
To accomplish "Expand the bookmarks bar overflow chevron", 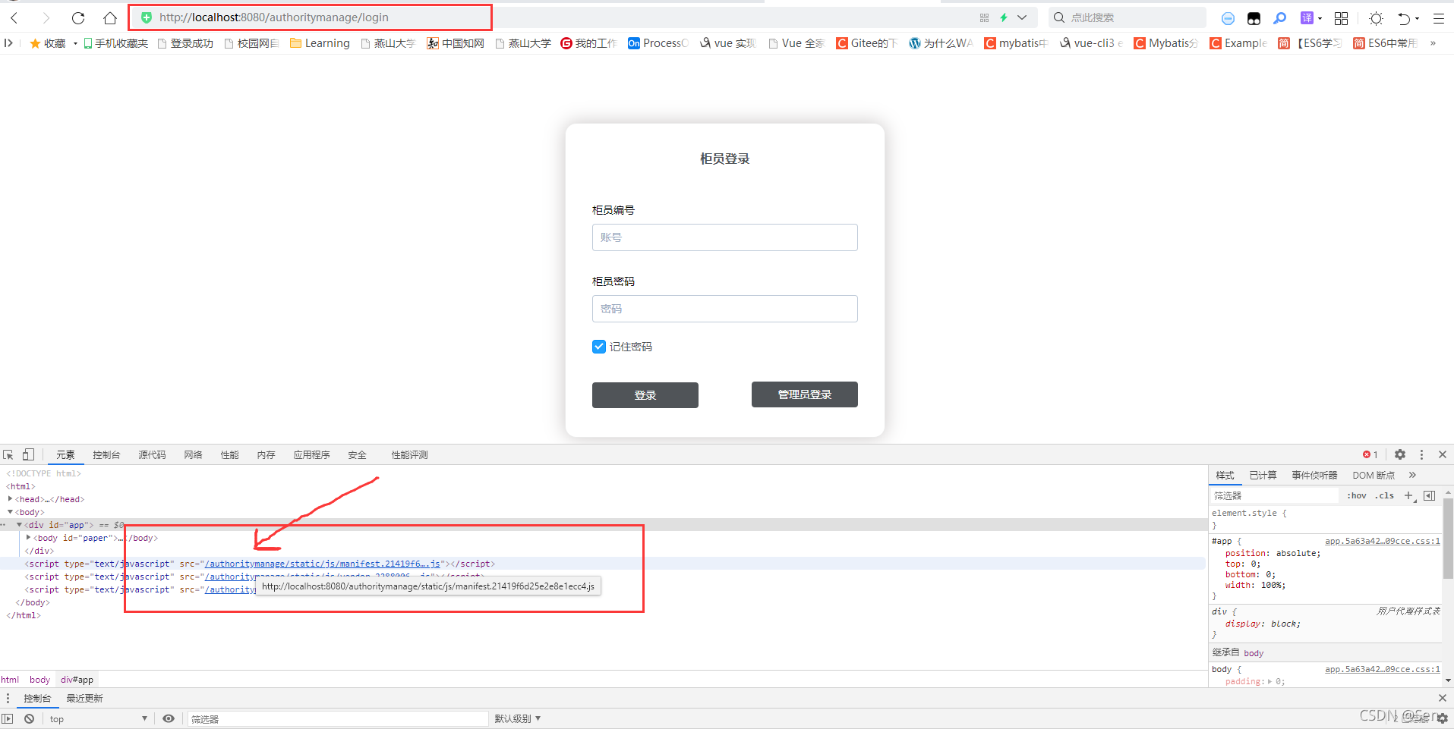I will (1433, 43).
